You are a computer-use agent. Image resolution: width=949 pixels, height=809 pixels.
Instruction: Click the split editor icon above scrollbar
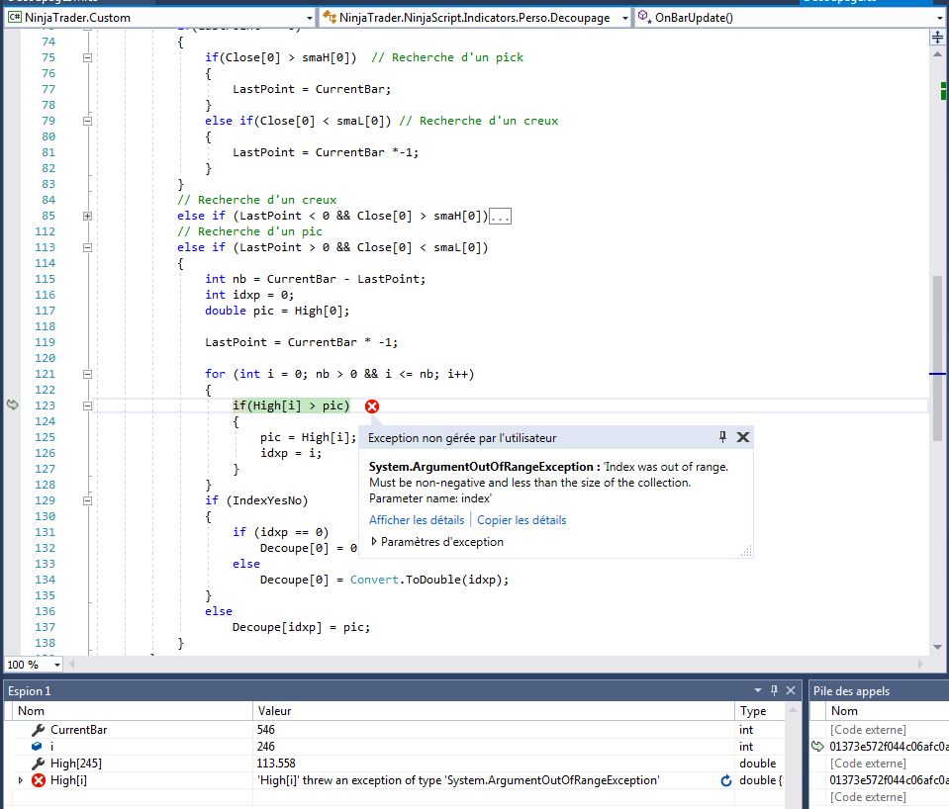pyautogui.click(x=938, y=38)
